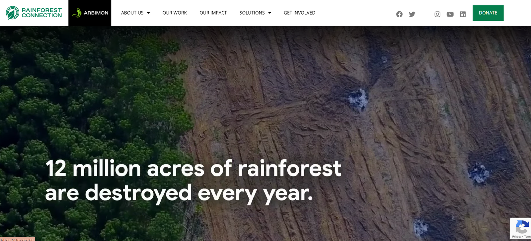Click the Rainforest Connection leaf logo
The height and width of the screenshot is (241, 531).
[13, 13]
